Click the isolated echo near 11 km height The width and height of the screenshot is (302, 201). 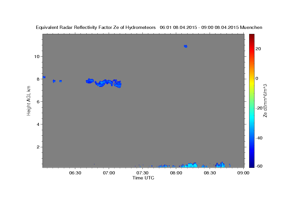pyautogui.click(x=185, y=46)
